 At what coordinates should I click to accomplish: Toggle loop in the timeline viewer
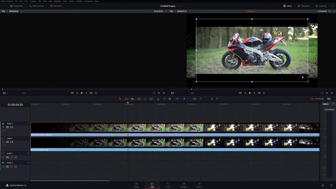pyautogui.click(x=264, y=93)
